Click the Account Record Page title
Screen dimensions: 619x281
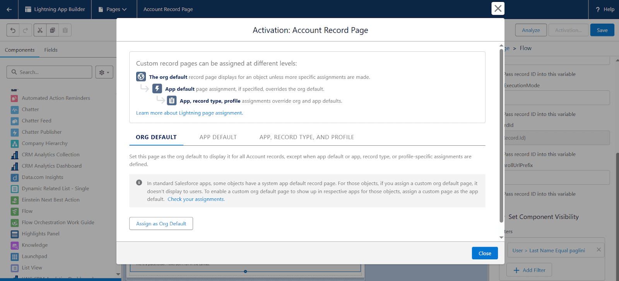(x=168, y=9)
